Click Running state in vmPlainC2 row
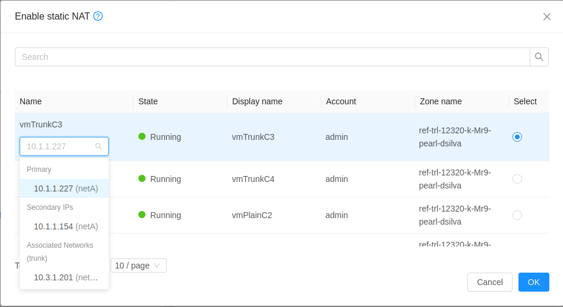Viewport: 563px width, 307px height. [x=159, y=215]
